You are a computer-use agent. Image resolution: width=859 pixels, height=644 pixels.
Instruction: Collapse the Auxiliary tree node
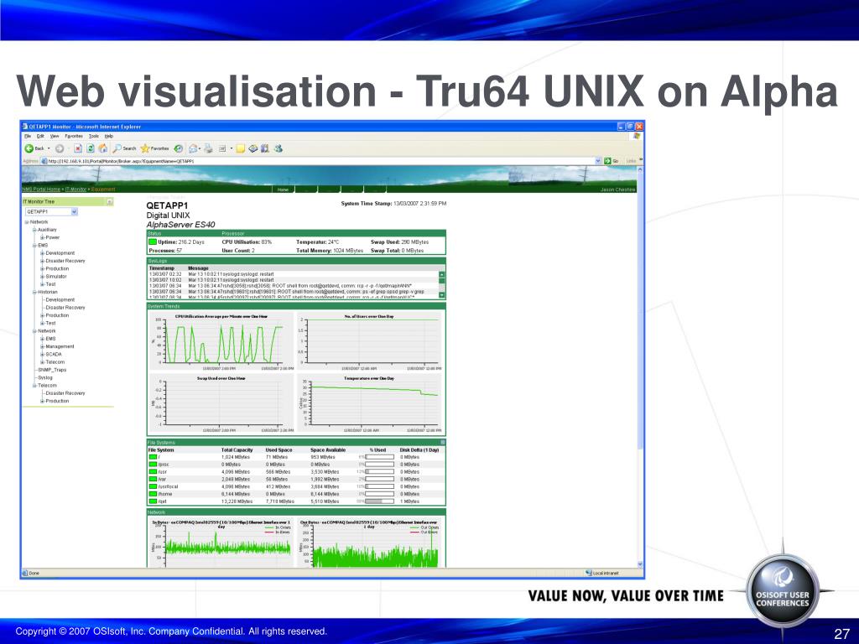click(x=34, y=230)
